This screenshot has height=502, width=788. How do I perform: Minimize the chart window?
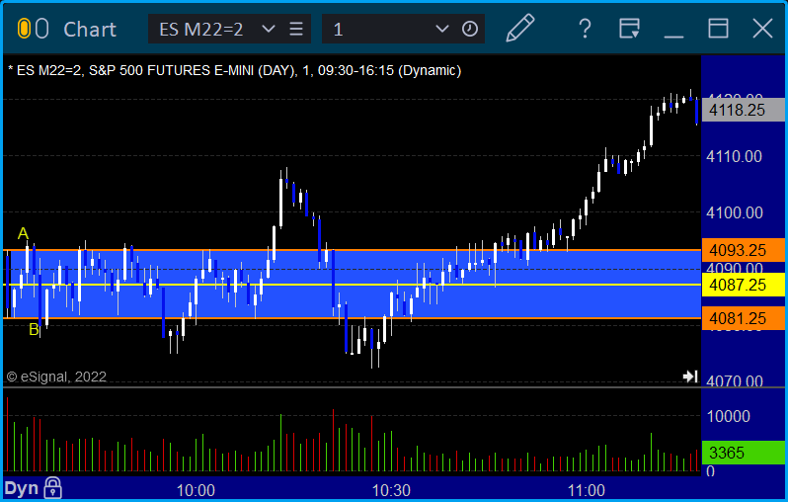tap(673, 37)
